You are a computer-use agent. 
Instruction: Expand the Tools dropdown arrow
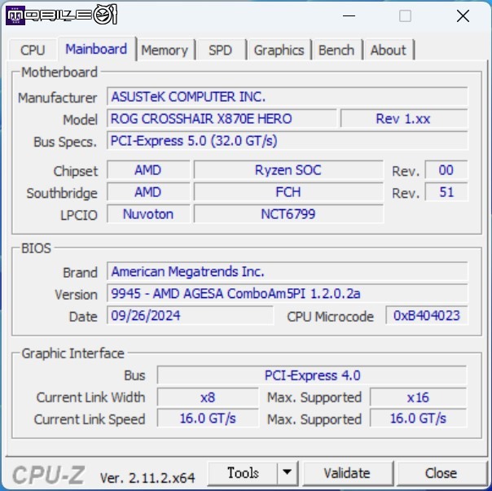[x=287, y=472]
